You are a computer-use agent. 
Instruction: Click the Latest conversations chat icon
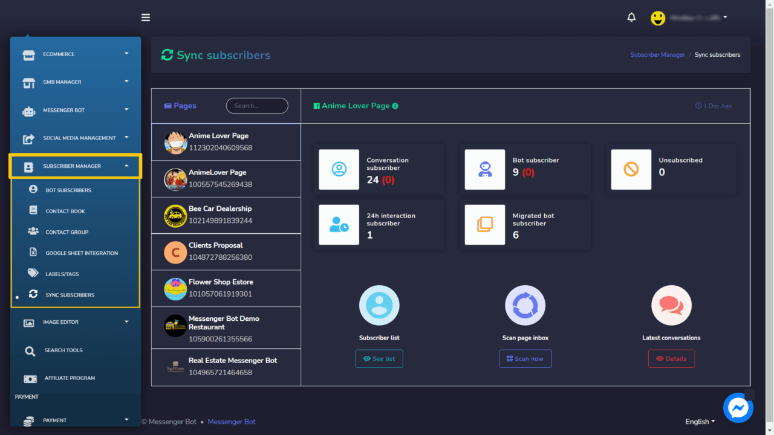pos(671,306)
